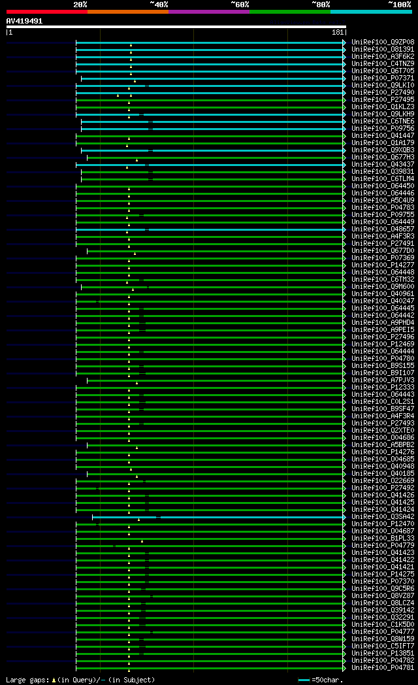The image size is (418, 685).
Task: Click hit UniRef100_Q40961
Action: pyautogui.click(x=383, y=294)
